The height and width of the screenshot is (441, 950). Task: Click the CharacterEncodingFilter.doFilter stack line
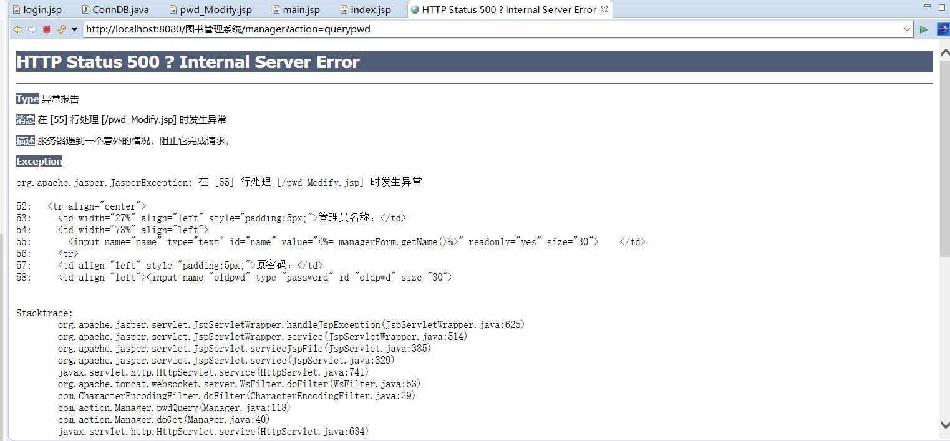[237, 396]
